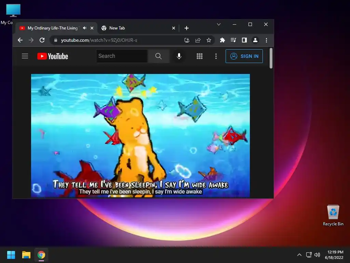
Task: Open the network icon in the tray
Action: [309, 255]
